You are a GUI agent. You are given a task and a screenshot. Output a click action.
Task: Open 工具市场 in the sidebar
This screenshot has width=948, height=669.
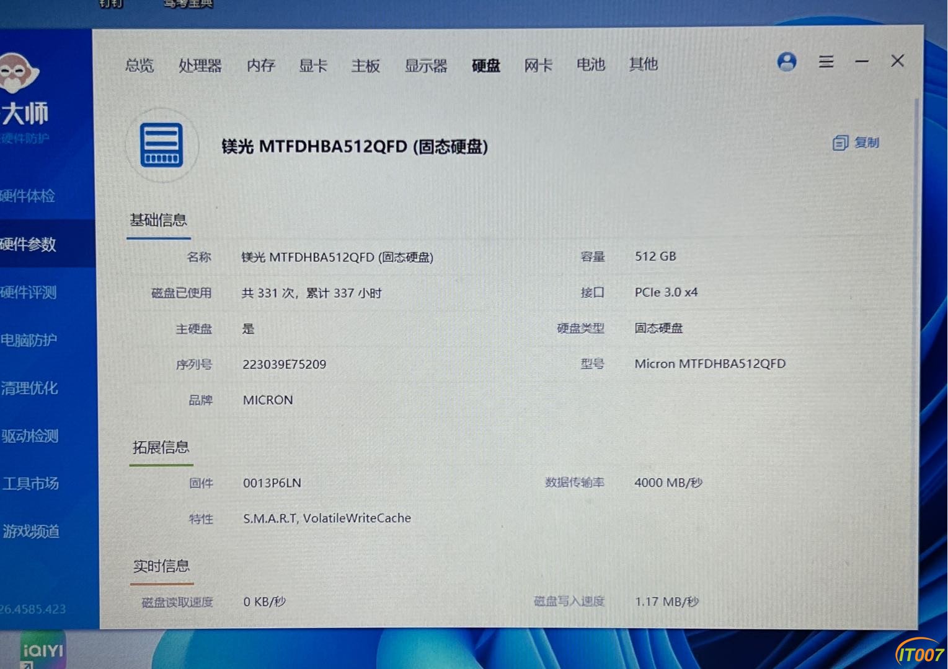[30, 483]
